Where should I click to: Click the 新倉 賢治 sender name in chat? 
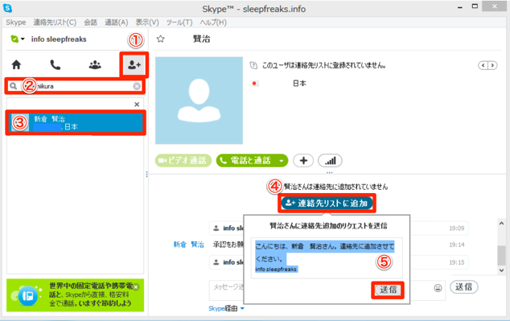pos(189,245)
